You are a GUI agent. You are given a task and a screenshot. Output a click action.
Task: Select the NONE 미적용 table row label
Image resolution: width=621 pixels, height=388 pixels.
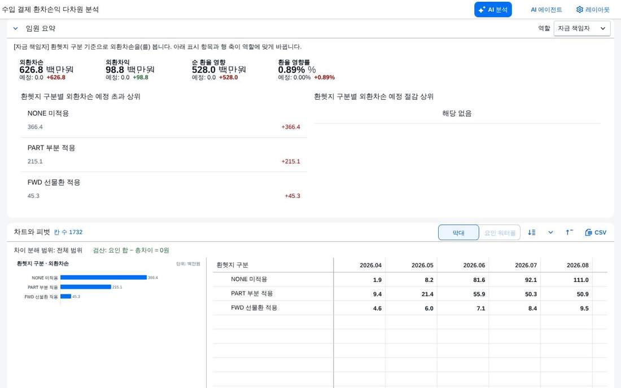249,279
